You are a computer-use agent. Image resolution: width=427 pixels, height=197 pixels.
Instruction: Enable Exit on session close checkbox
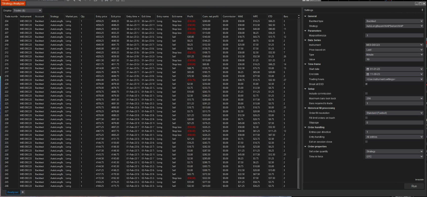366,142
